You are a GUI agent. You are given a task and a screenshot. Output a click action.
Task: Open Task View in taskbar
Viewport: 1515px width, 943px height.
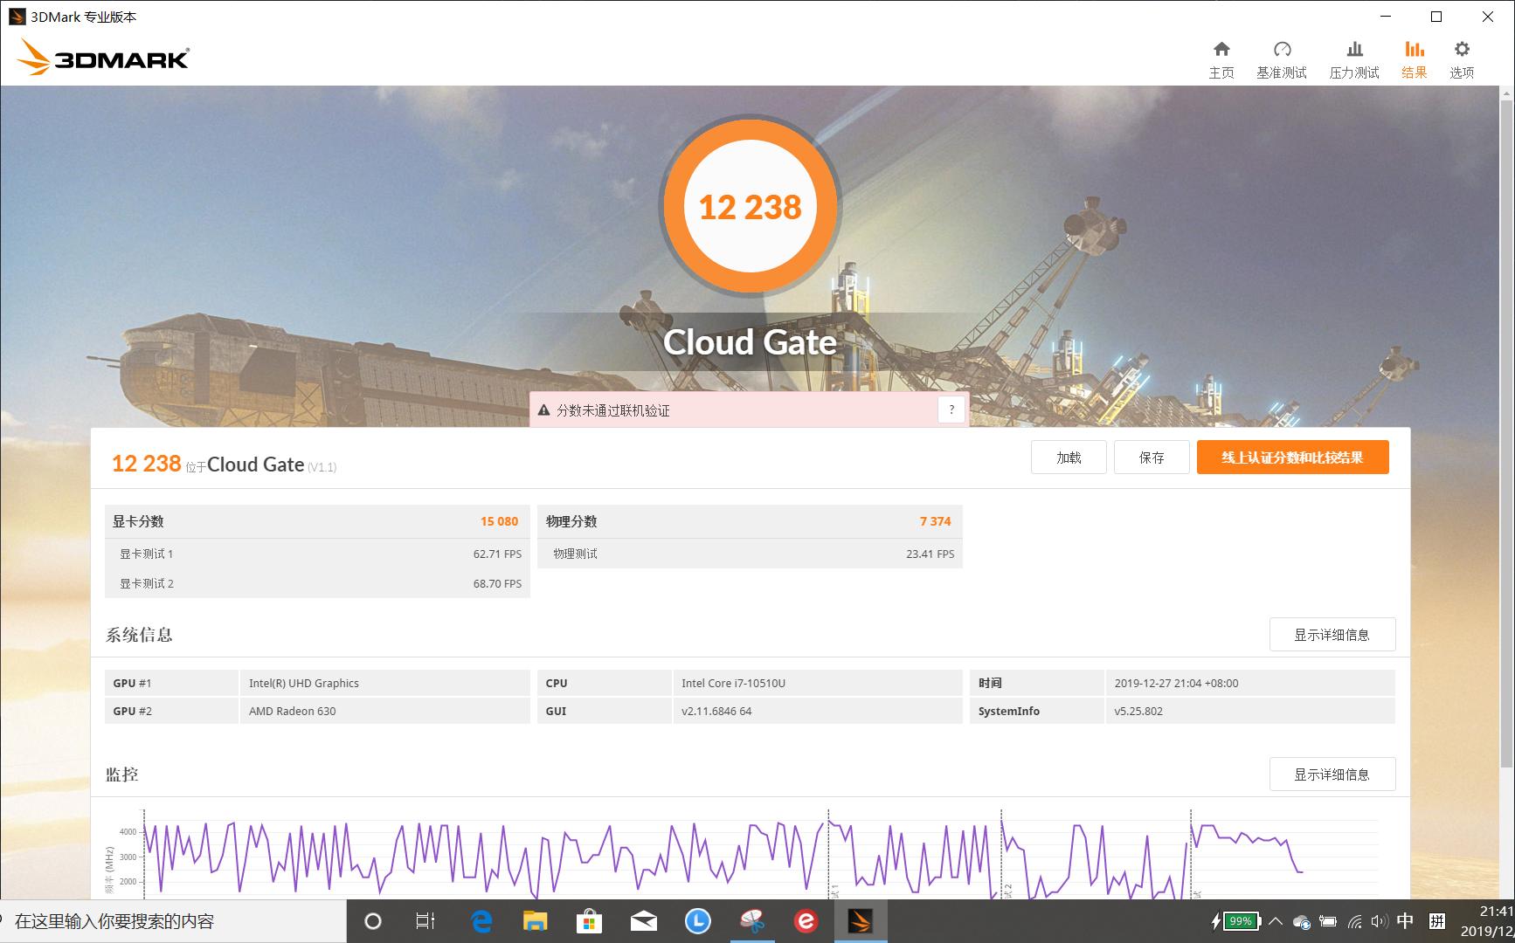click(425, 921)
